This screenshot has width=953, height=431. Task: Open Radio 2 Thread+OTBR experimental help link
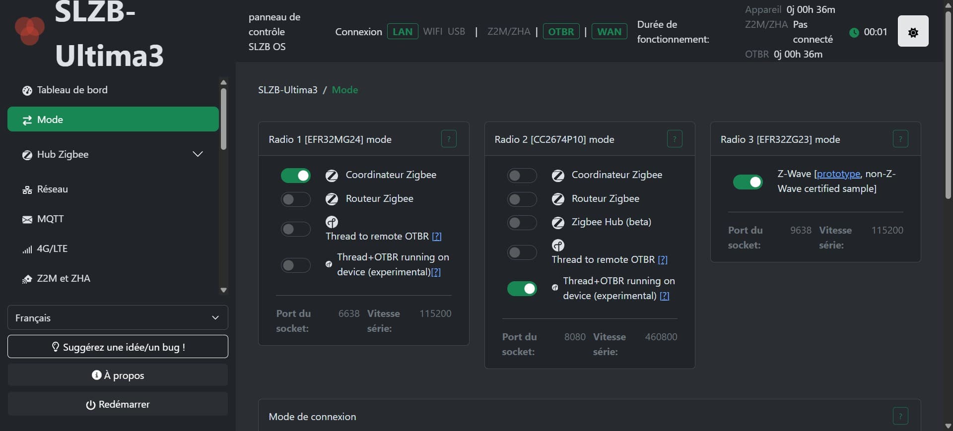pos(665,296)
